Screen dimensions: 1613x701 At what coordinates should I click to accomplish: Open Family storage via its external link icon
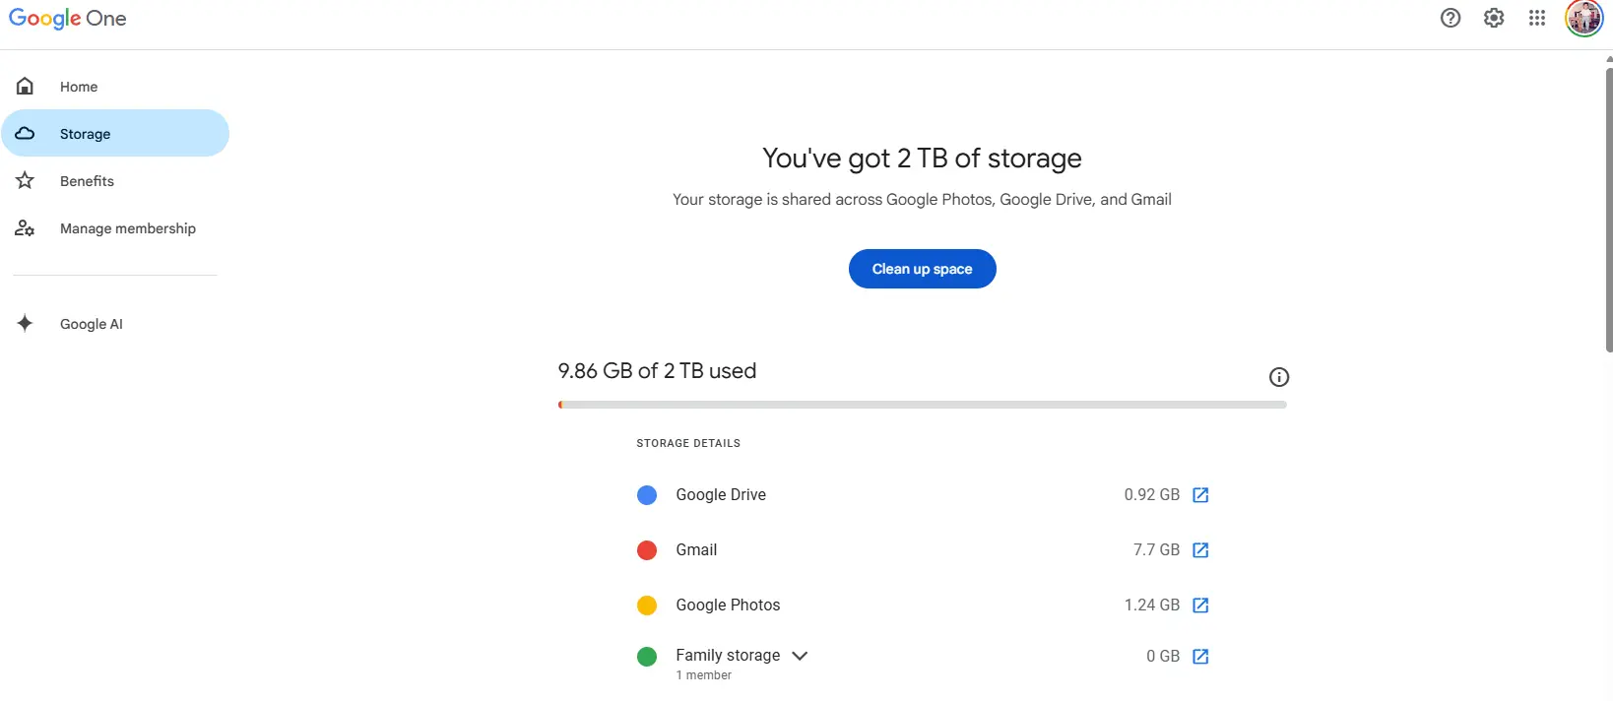click(x=1200, y=657)
